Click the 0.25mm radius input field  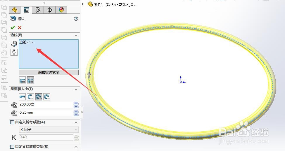pos(46,113)
